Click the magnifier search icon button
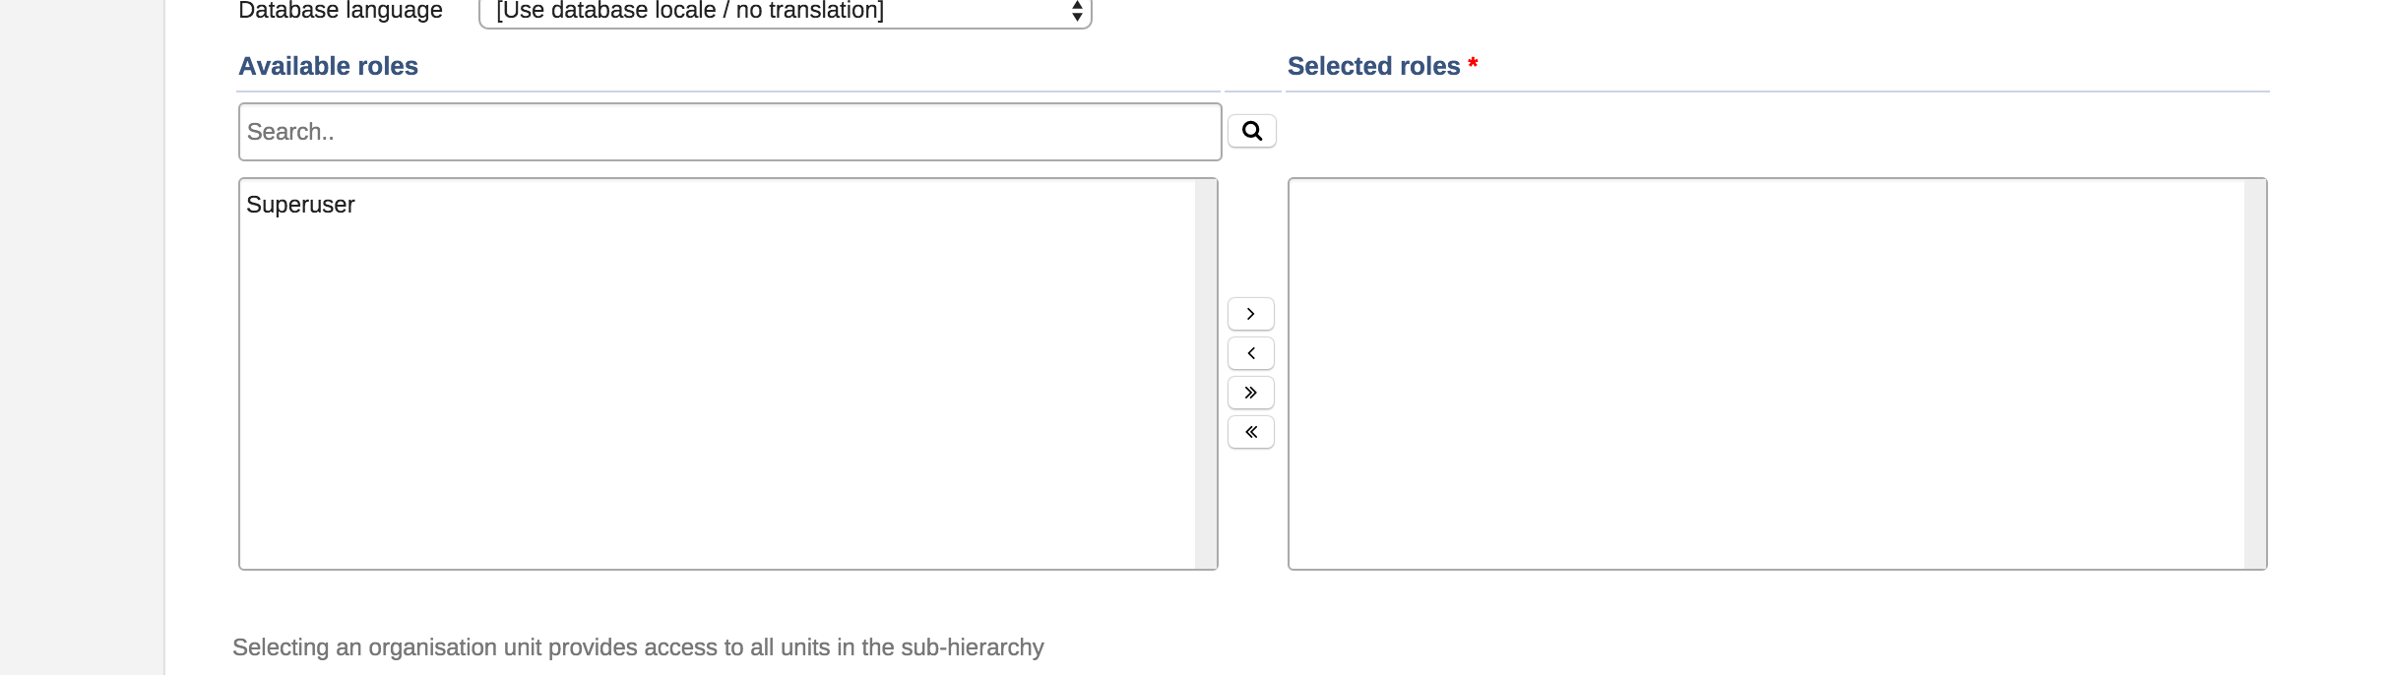This screenshot has height=675, width=2396. tap(1251, 131)
